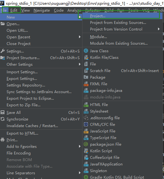The image size is (164, 179).
Task: Select File Encoding menu entry
Action: [41, 153]
